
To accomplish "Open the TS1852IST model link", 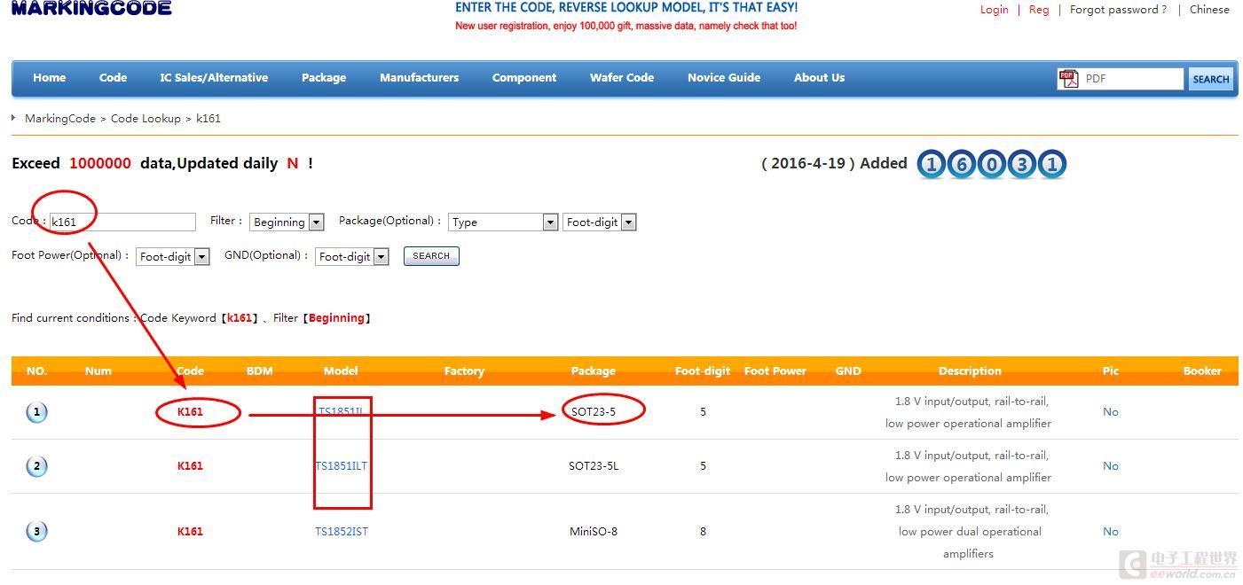I will pos(342,532).
